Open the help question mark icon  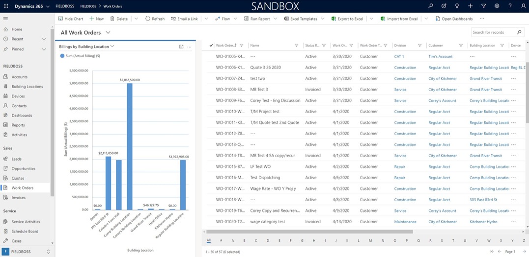510,6
